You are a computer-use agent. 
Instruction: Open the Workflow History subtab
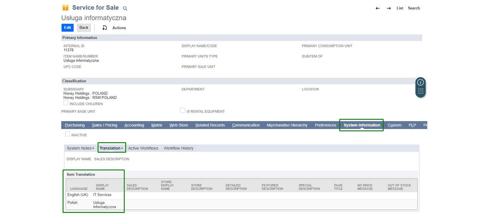click(x=178, y=148)
